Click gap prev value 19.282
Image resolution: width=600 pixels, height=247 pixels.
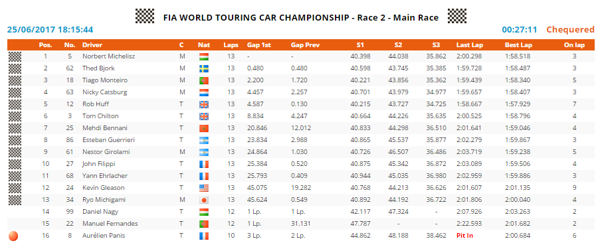click(x=300, y=188)
